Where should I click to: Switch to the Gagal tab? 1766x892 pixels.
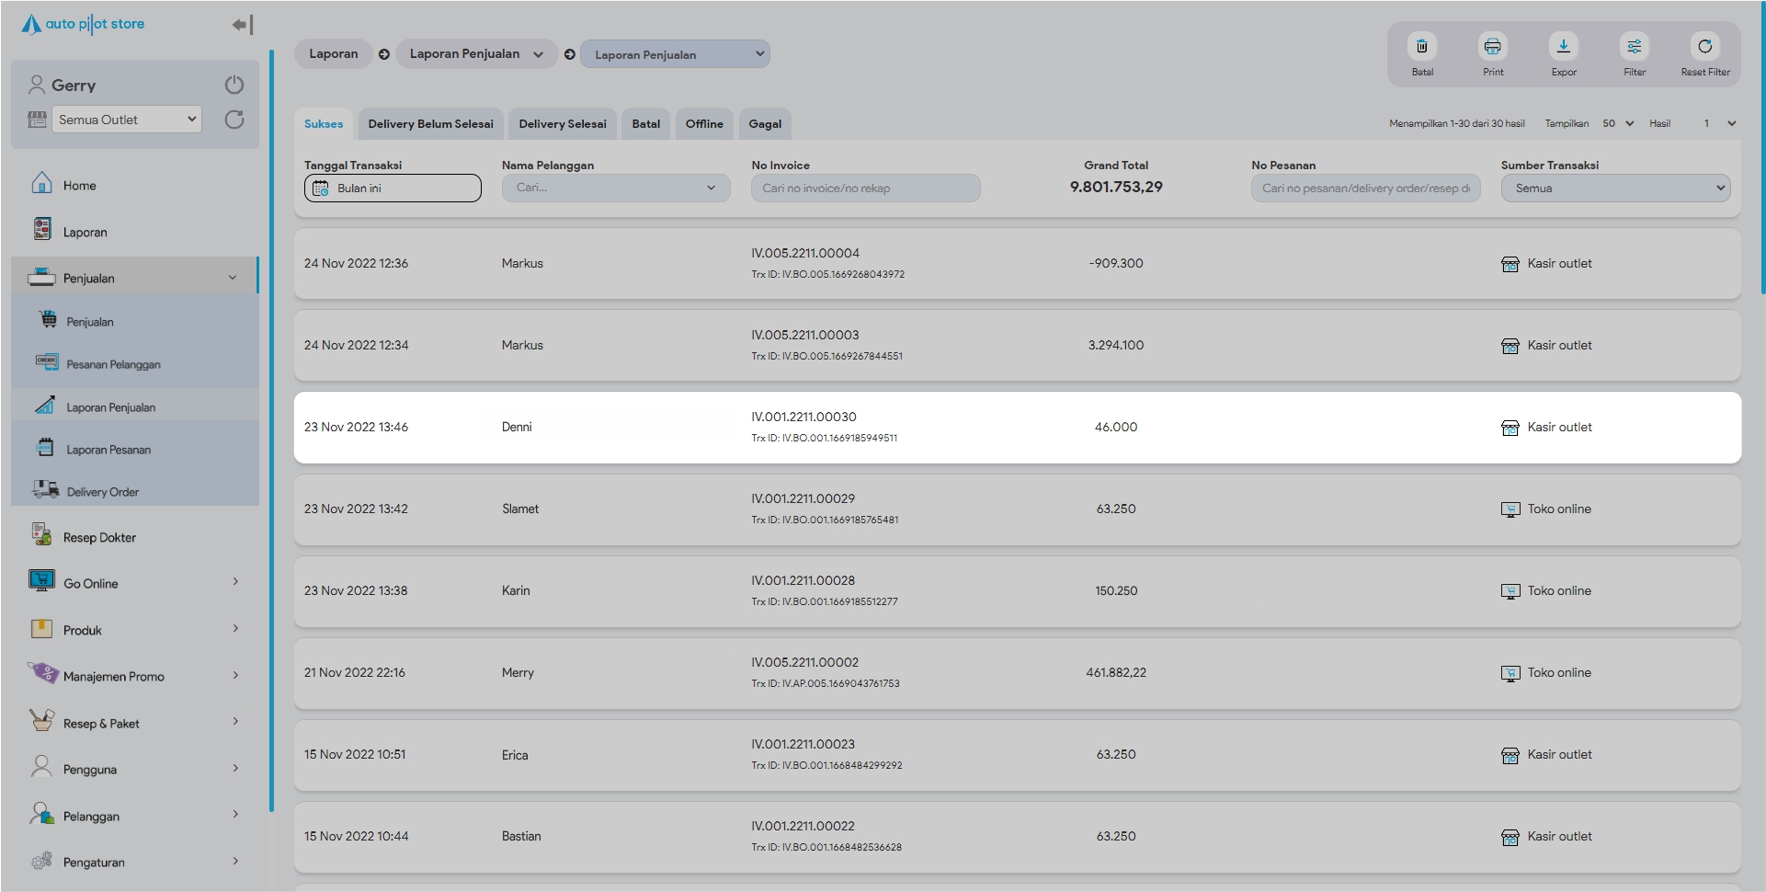coord(764,124)
